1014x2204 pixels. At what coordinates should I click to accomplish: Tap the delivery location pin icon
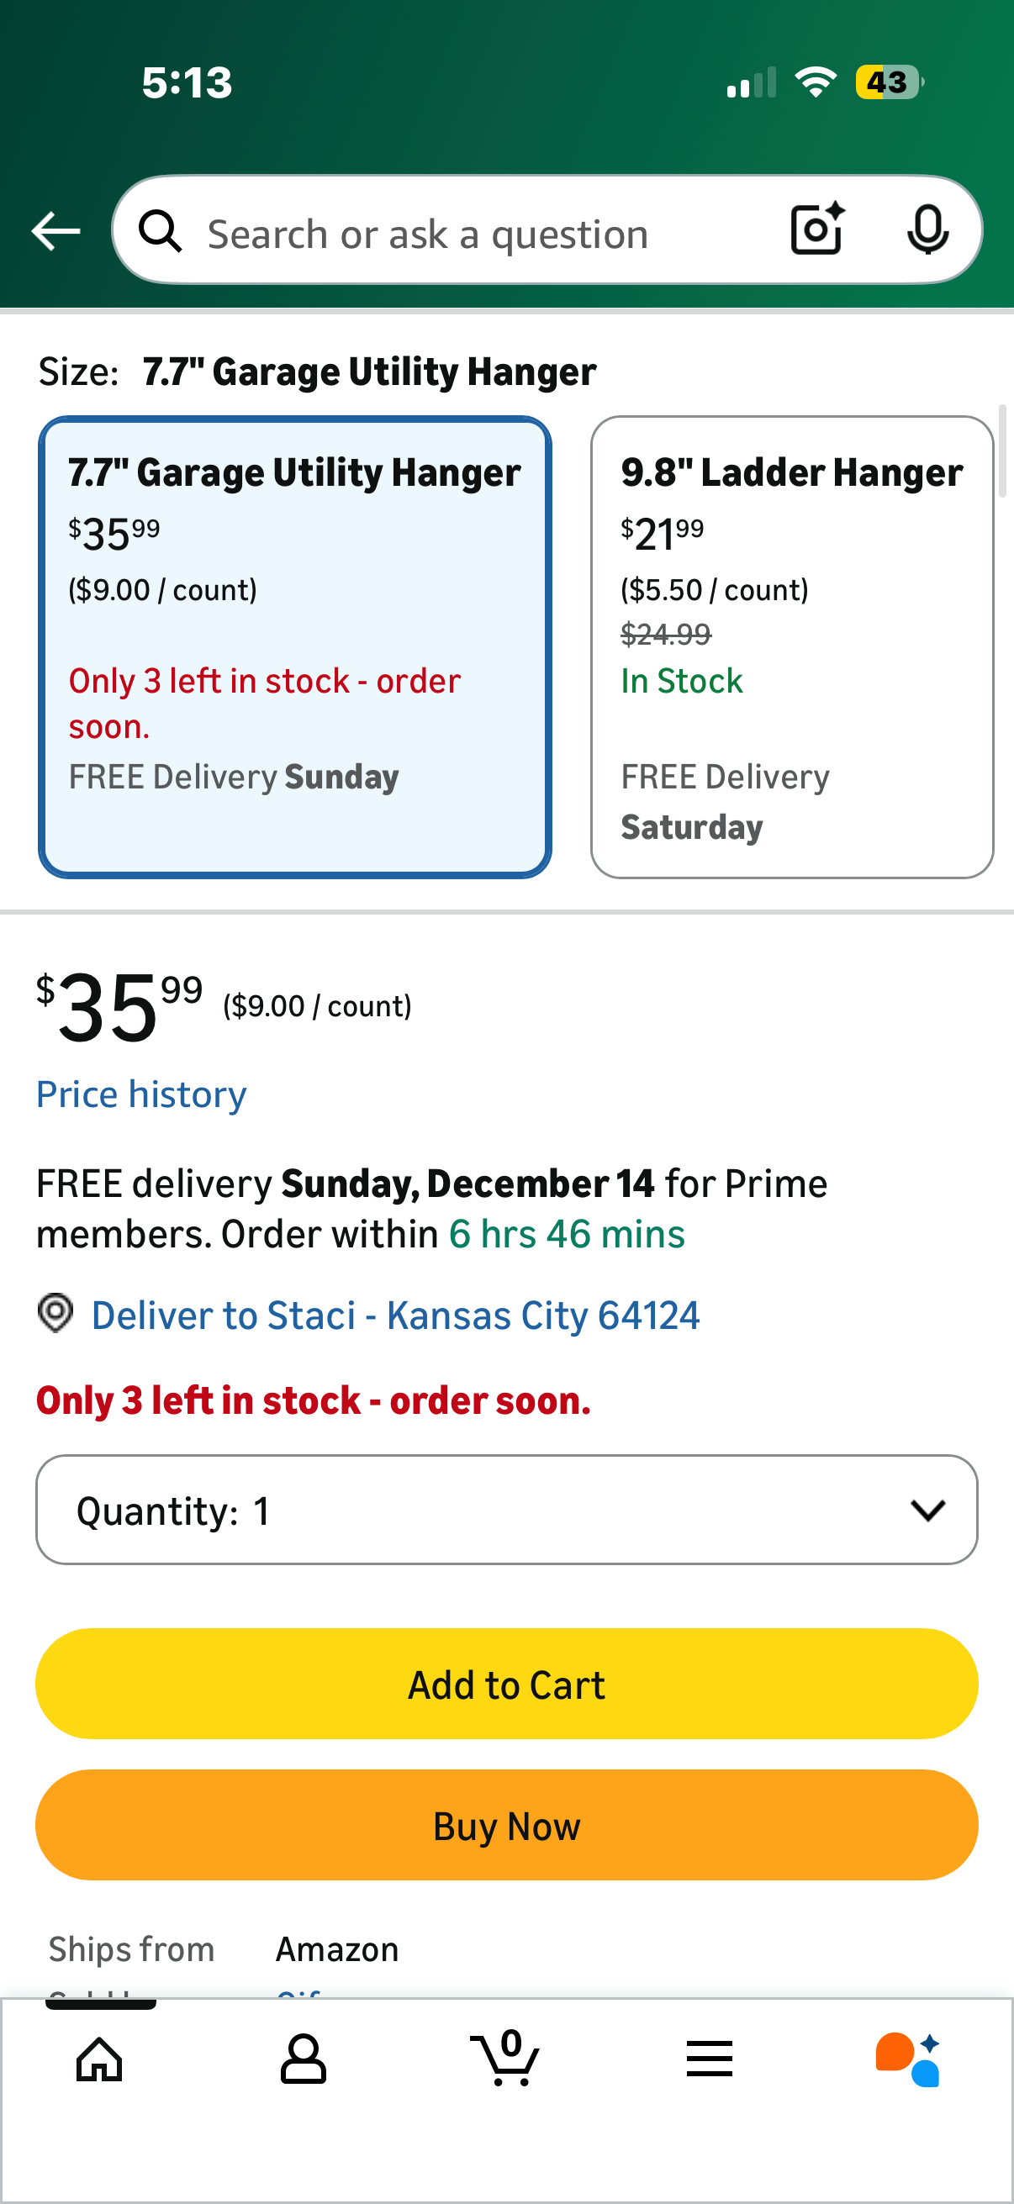click(55, 1314)
